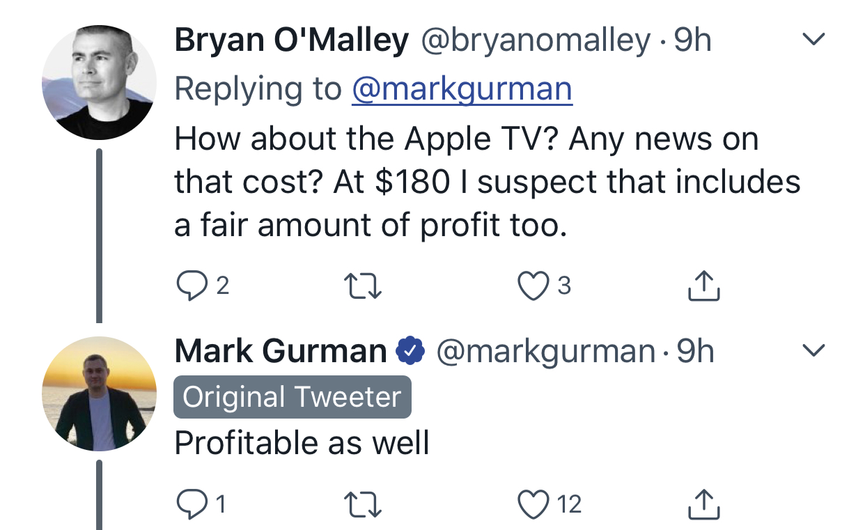Retweet Bryan O'Malley's Apple TV tweet
Image resolution: width=865 pixels, height=530 pixels.
coord(364,286)
